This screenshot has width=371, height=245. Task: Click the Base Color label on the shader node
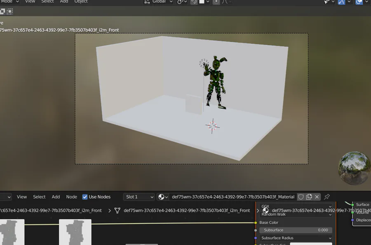pyautogui.click(x=268, y=222)
